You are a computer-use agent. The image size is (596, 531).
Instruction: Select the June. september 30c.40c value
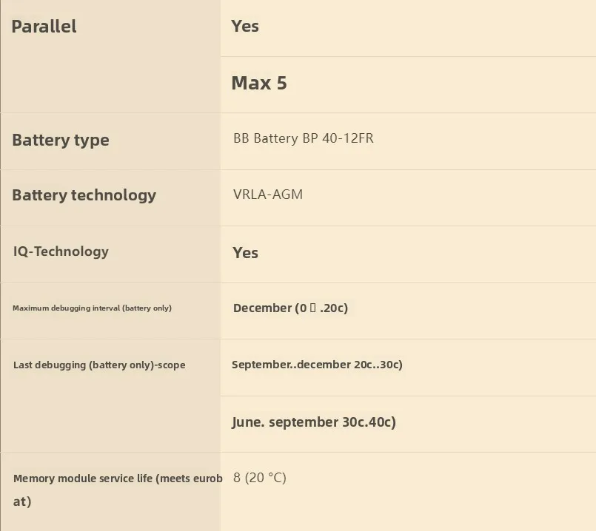pos(313,422)
